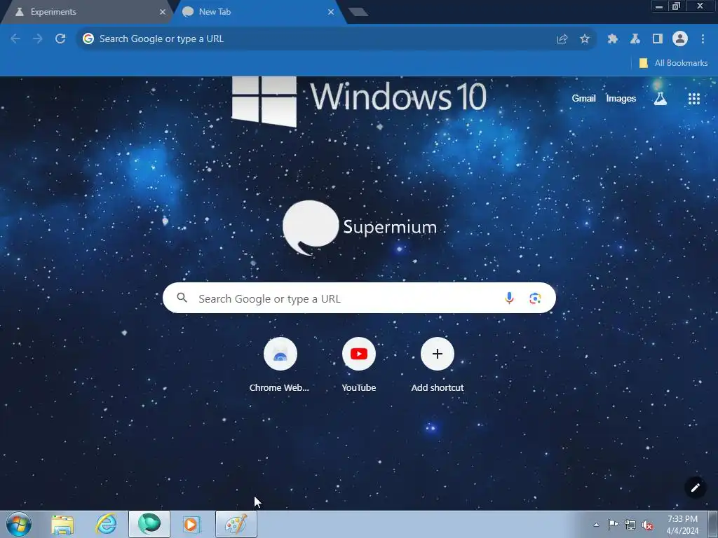718x538 pixels.
Task: Open the three-dot browser menu
Action: (x=703, y=39)
